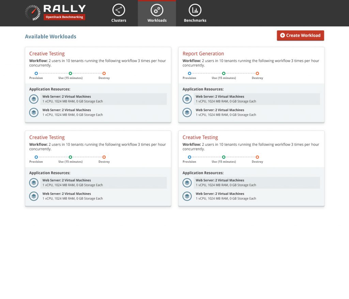
Task: Click the Destroy label in Report Generation
Action: pyautogui.click(x=257, y=78)
